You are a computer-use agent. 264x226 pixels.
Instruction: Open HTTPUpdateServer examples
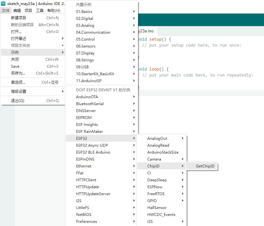pyautogui.click(x=102, y=194)
